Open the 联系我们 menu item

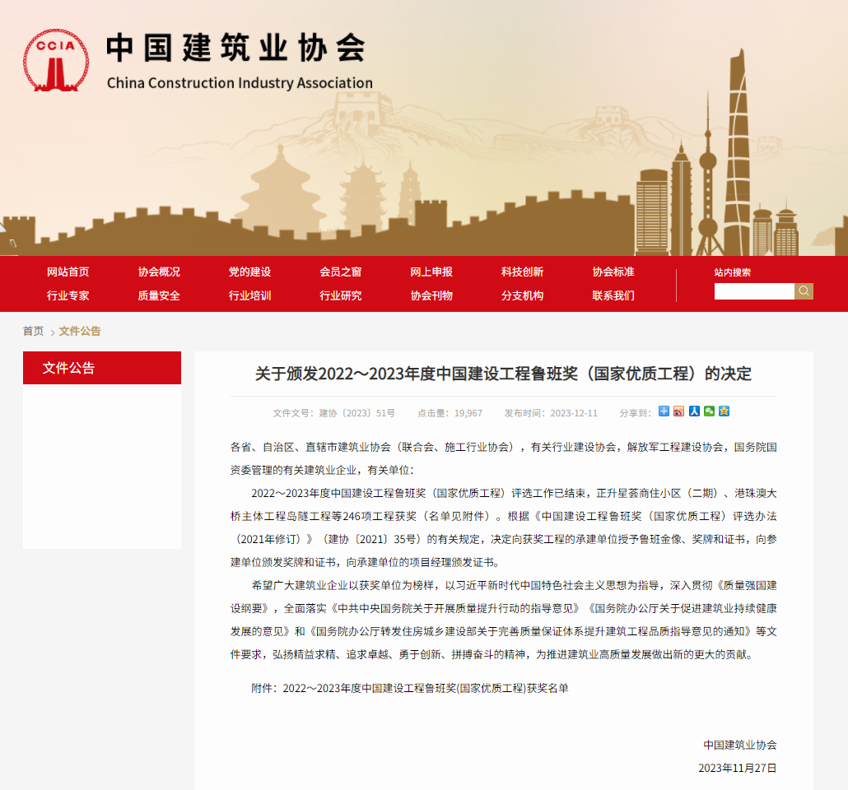click(614, 295)
